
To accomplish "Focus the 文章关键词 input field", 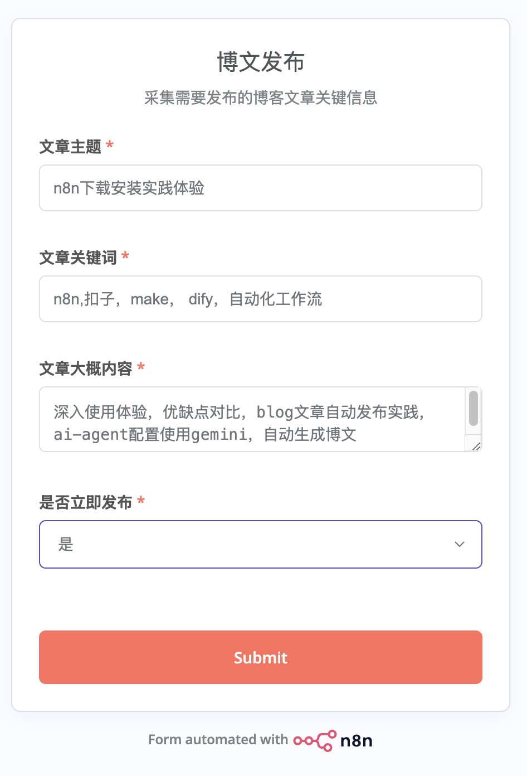I will (261, 299).
